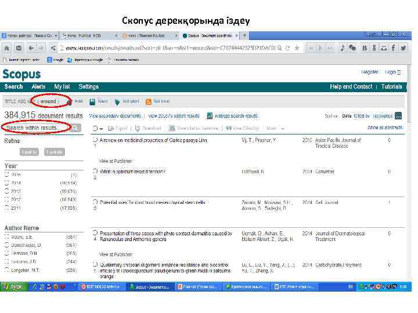Select result 4 phyto contact dermatitis checkbox
This screenshot has width=418, height=313.
click(x=95, y=232)
